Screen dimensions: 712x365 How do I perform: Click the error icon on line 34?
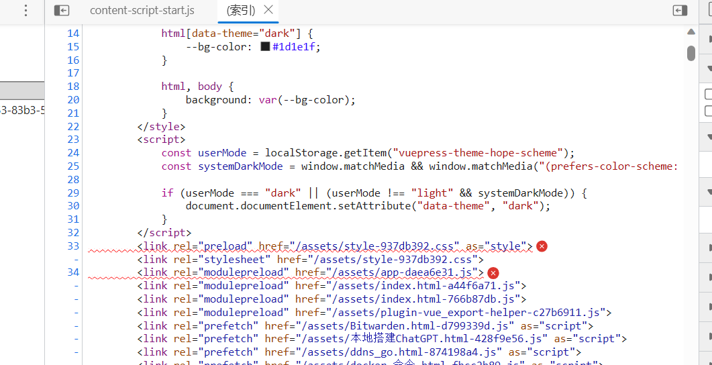(x=493, y=273)
